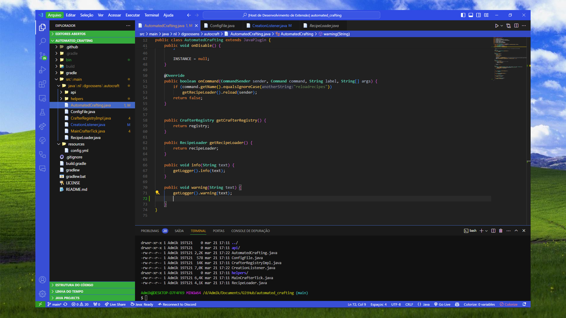Expand the .github folder
This screenshot has width=566, height=318.
click(x=72, y=47)
